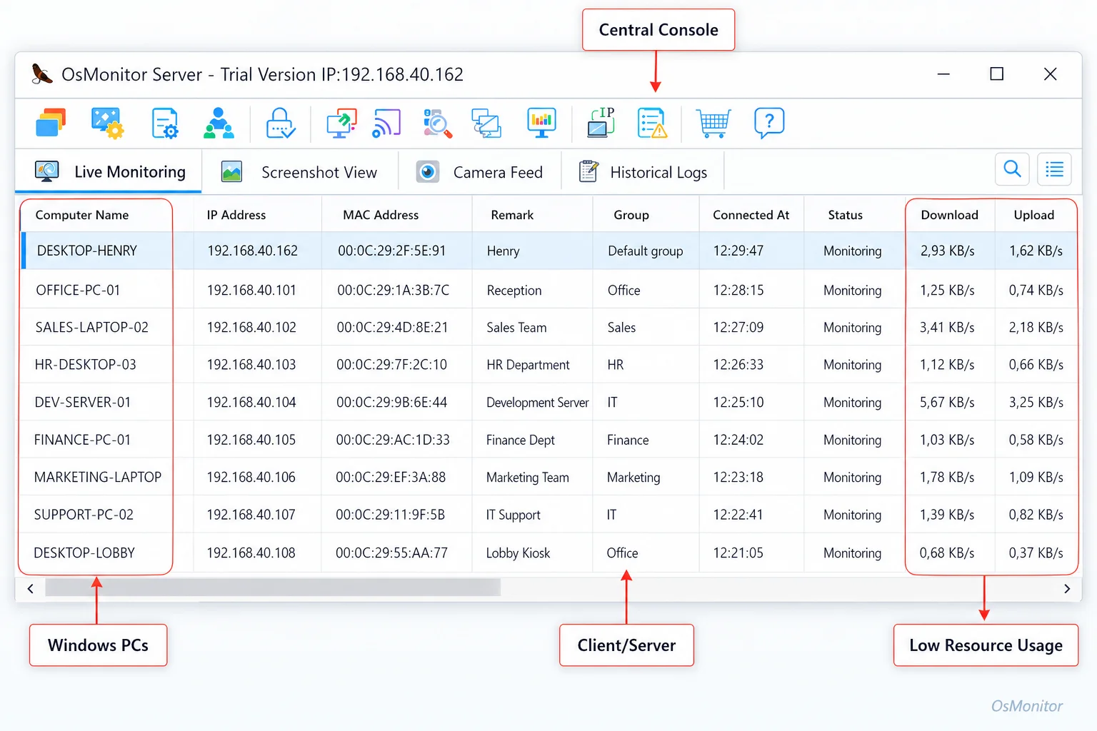Click IP address 192.168.40.108

251,553
